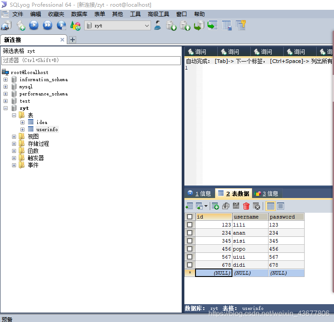Sort by the username column header

[250, 217]
